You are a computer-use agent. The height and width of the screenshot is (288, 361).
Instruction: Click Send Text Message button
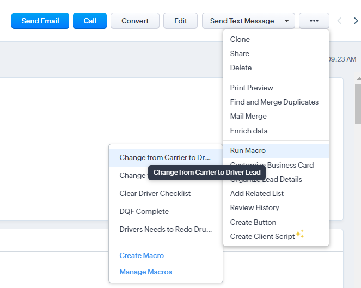coord(242,21)
